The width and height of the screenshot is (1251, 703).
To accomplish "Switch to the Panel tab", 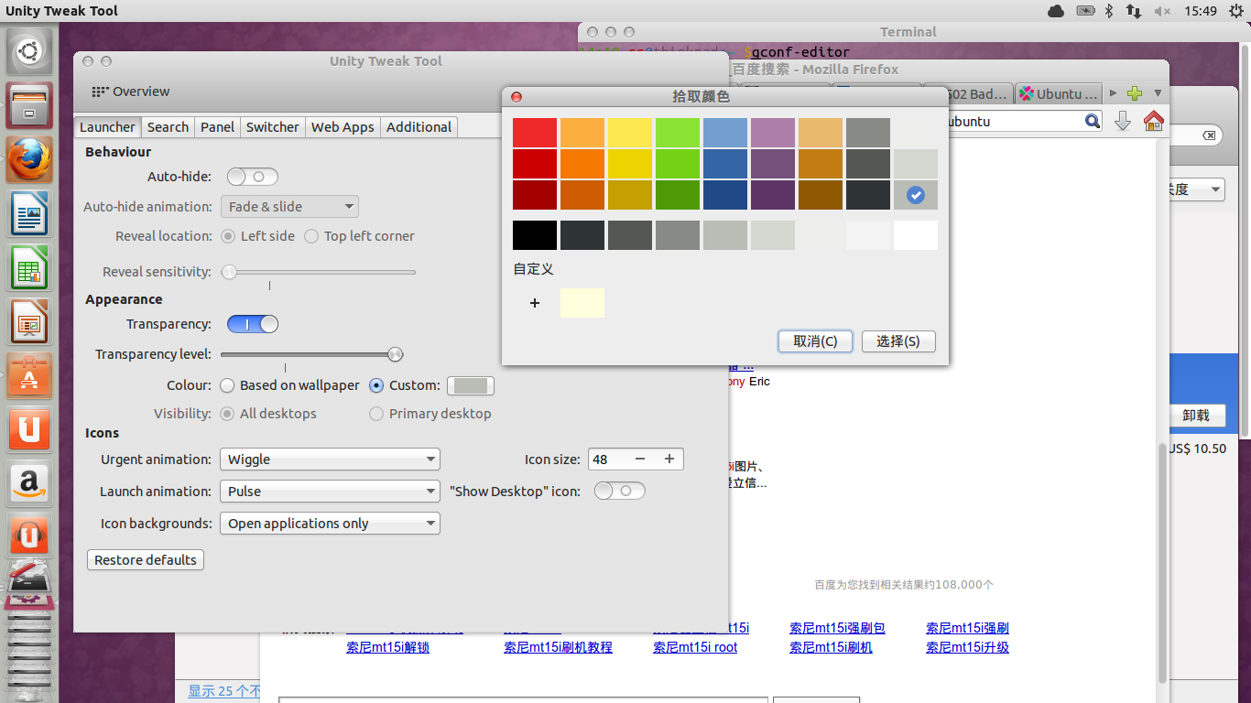I will [x=217, y=127].
